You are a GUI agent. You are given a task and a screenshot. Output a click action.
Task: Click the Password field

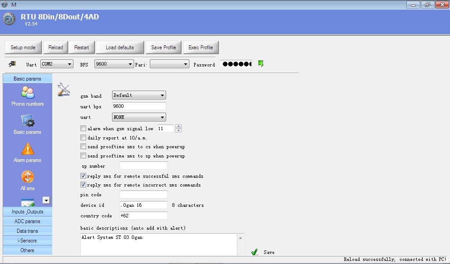click(236, 64)
